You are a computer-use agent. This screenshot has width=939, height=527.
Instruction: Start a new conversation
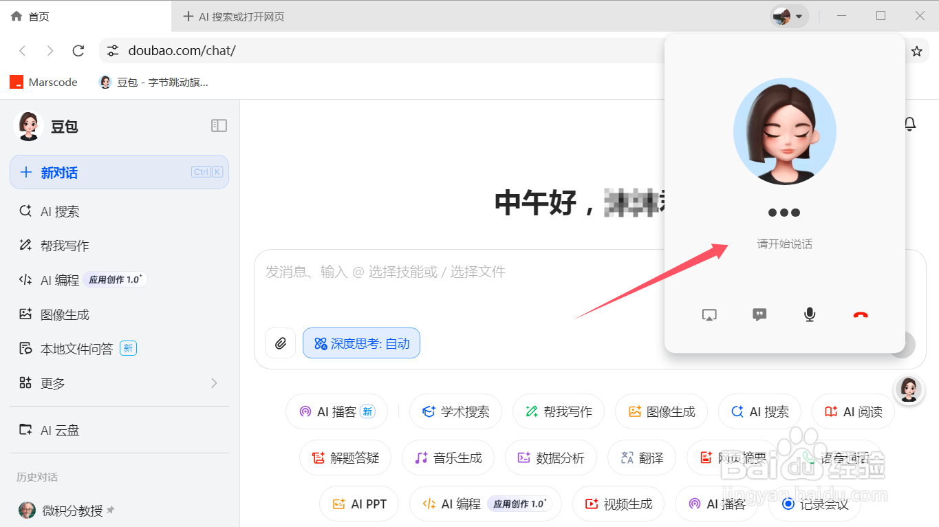coord(119,172)
